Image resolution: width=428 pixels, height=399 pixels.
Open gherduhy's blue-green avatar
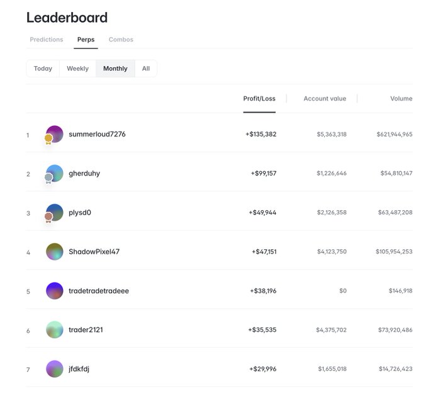tap(55, 173)
